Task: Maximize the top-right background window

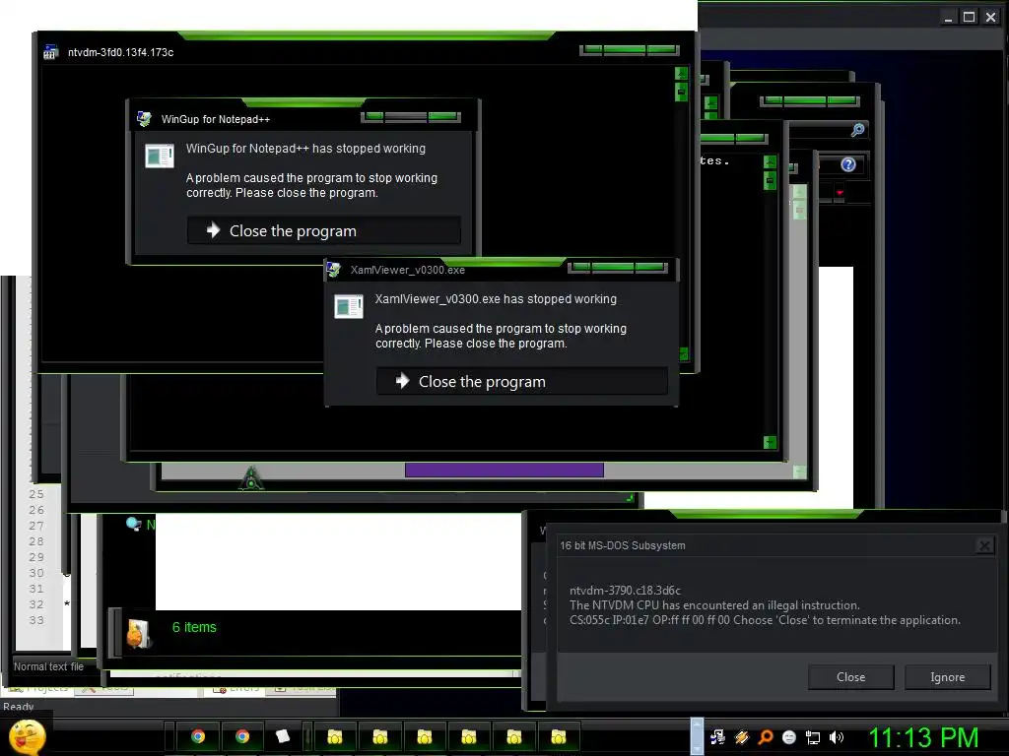Action: pos(969,17)
